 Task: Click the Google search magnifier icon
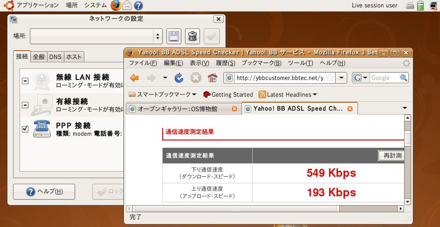pyautogui.click(x=404, y=78)
